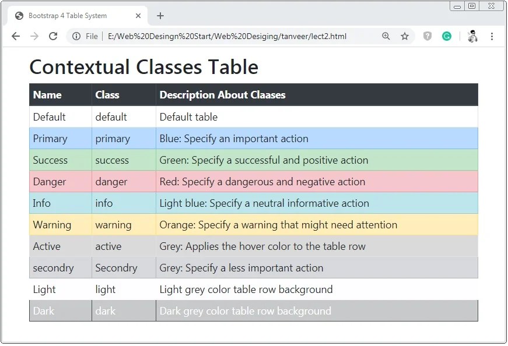This screenshot has height=346, width=508.
Task: Close the Bootstrap 4 Table System tab
Action: point(138,16)
